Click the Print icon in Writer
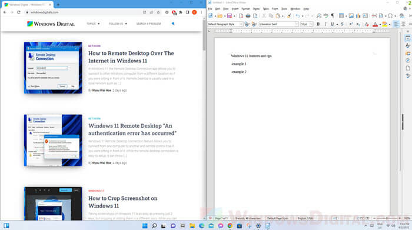Screen dimensions: 412x230 248,16
